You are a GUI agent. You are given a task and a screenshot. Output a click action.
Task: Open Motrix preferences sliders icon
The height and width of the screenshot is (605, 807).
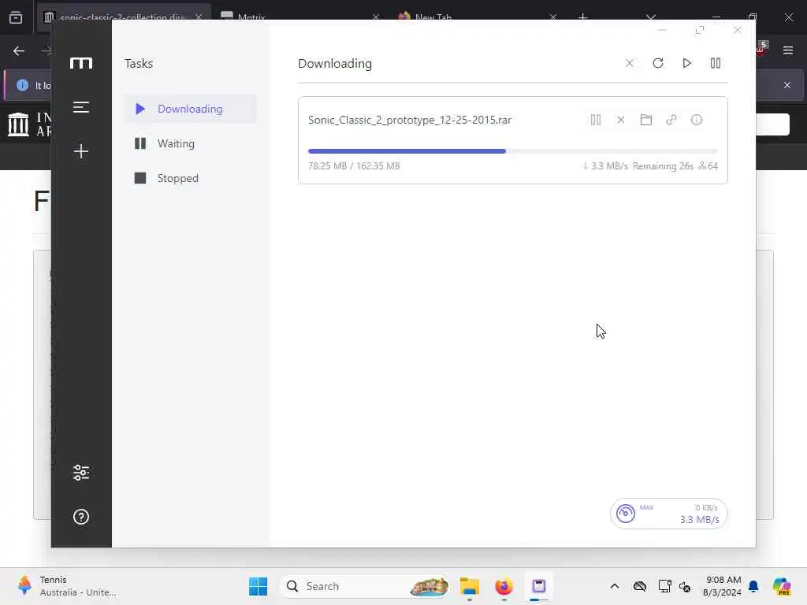coord(81,473)
